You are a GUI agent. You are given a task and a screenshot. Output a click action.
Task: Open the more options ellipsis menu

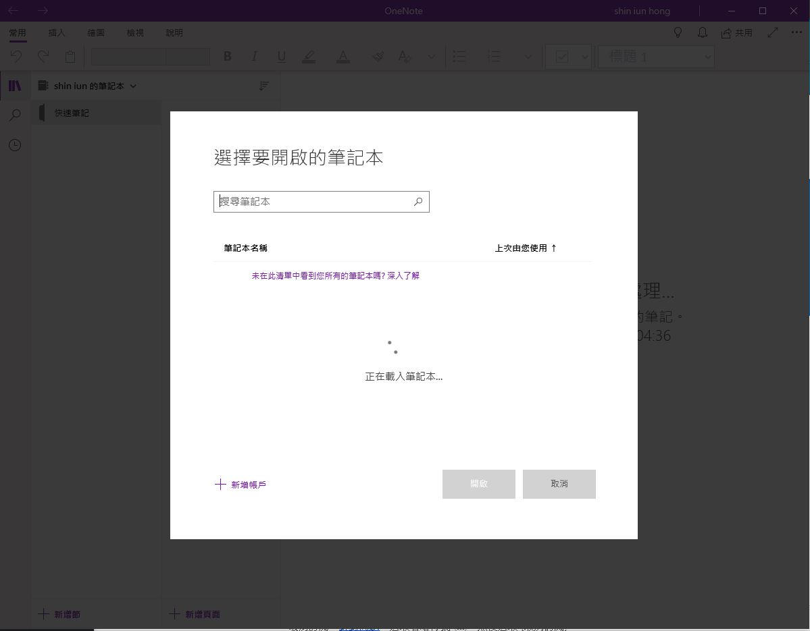click(796, 32)
